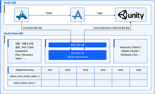Click the Att3 column header
Image resolution: width=155 pixels, height=94 pixels.
pos(86,70)
